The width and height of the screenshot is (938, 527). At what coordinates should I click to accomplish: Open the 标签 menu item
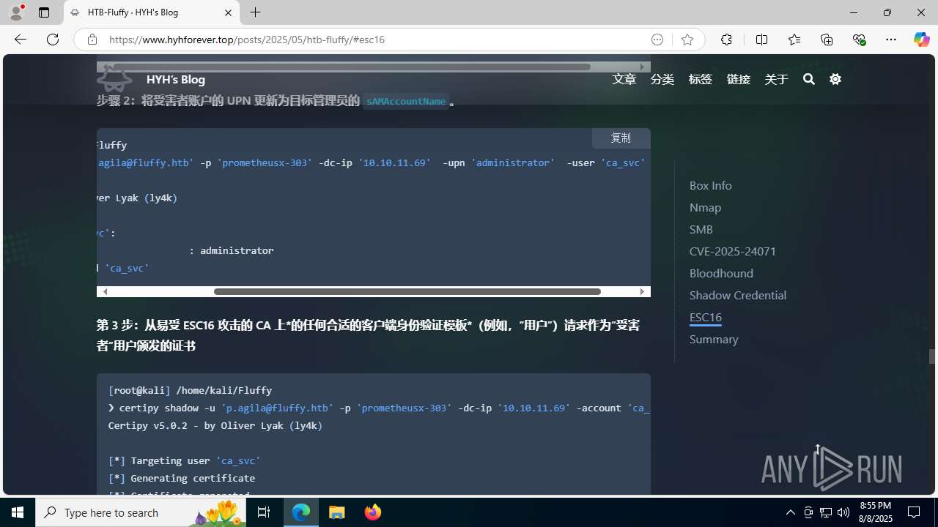[701, 79]
